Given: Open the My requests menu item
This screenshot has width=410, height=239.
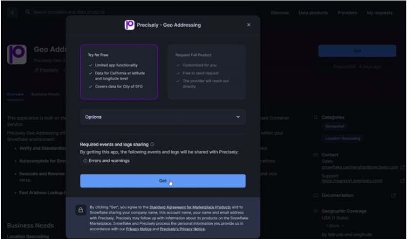Looking at the screenshot, I should tap(379, 13).
